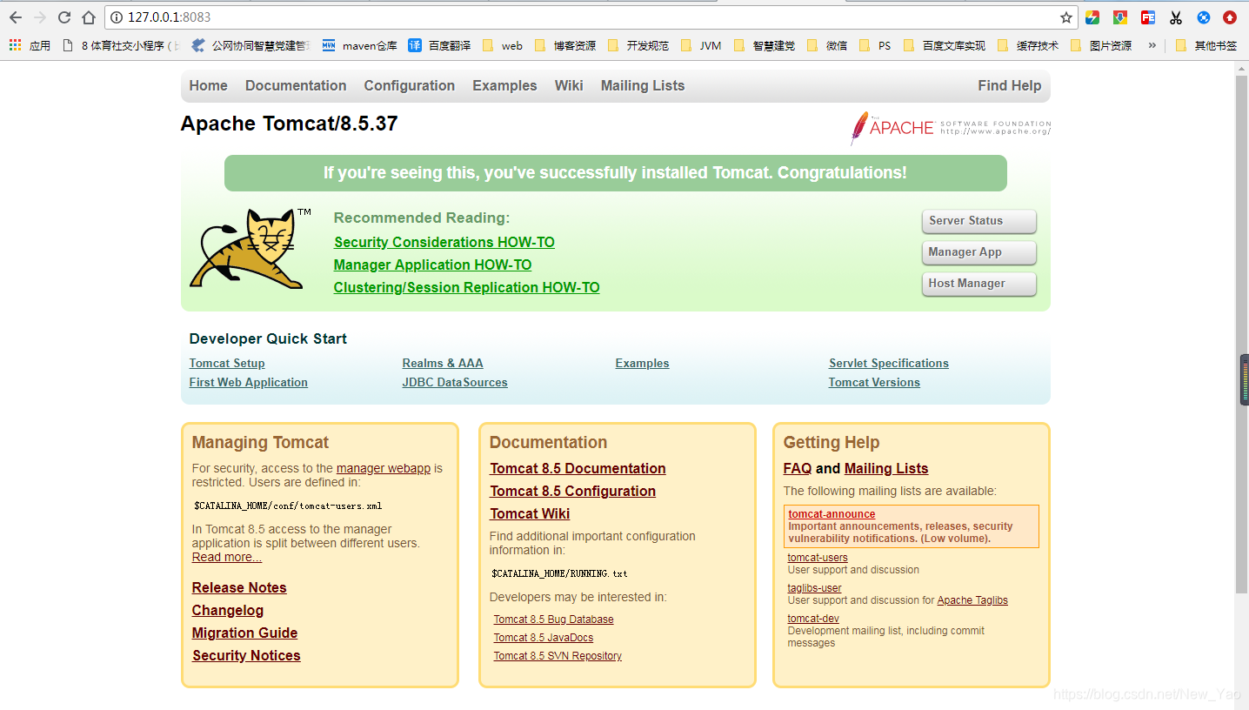Click the blue circular extension icon
This screenshot has height=710, width=1249.
(x=1204, y=17)
